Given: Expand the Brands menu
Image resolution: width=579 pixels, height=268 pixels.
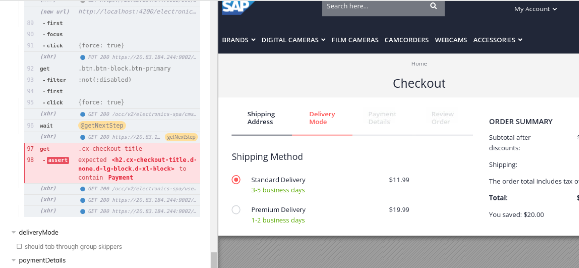Looking at the screenshot, I should (x=238, y=40).
